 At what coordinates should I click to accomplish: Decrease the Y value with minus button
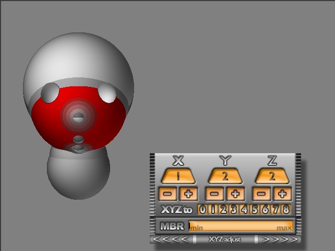[x=214, y=193]
